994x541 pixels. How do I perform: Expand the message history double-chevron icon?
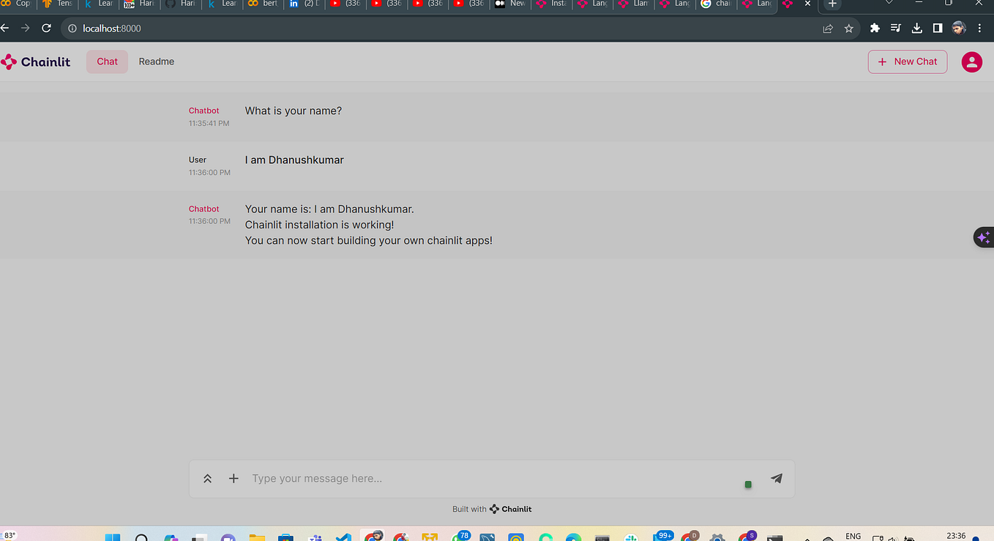207,478
